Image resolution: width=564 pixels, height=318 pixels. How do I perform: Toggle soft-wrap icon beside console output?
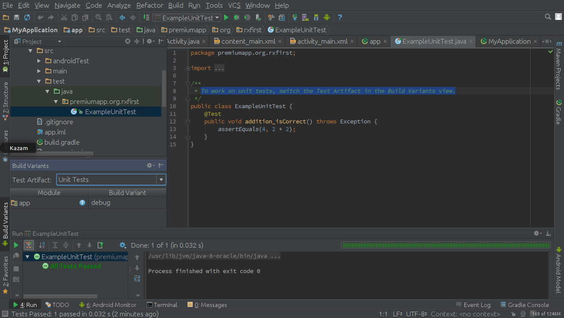(137, 279)
